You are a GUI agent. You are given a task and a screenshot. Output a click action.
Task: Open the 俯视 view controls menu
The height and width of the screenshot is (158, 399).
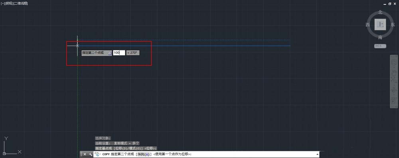coord(9,3)
